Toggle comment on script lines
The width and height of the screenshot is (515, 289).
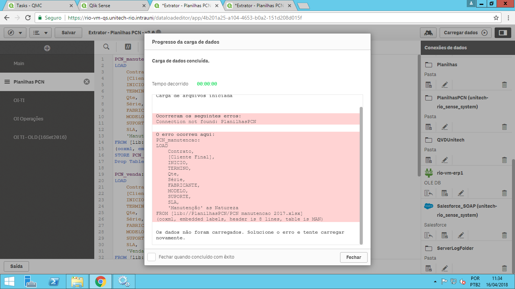128,47
